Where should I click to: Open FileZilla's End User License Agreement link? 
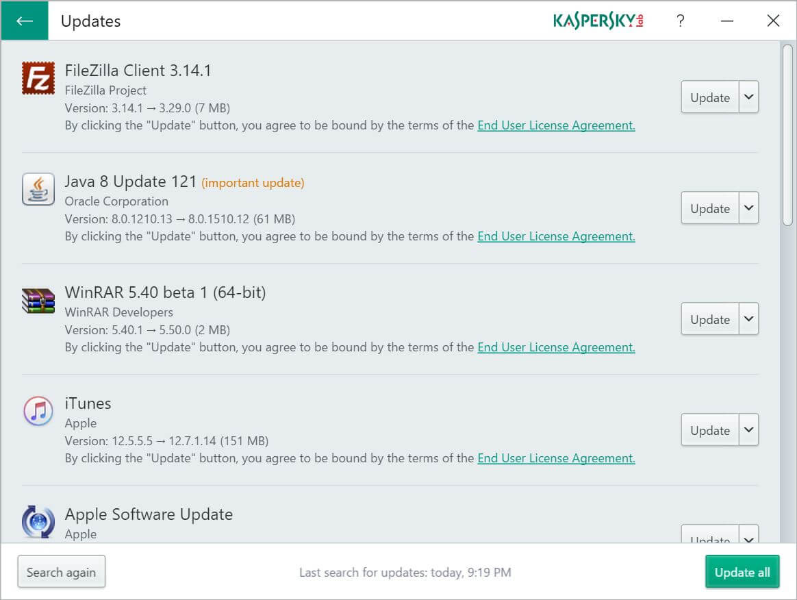point(556,125)
